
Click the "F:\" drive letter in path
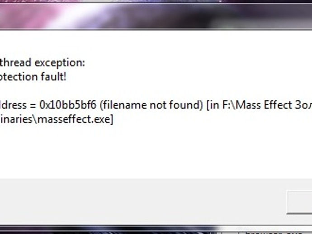pyautogui.click(x=229, y=105)
